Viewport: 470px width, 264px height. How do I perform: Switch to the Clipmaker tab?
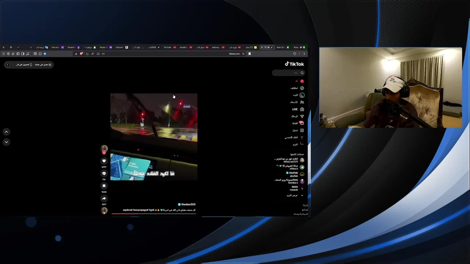tap(122, 47)
